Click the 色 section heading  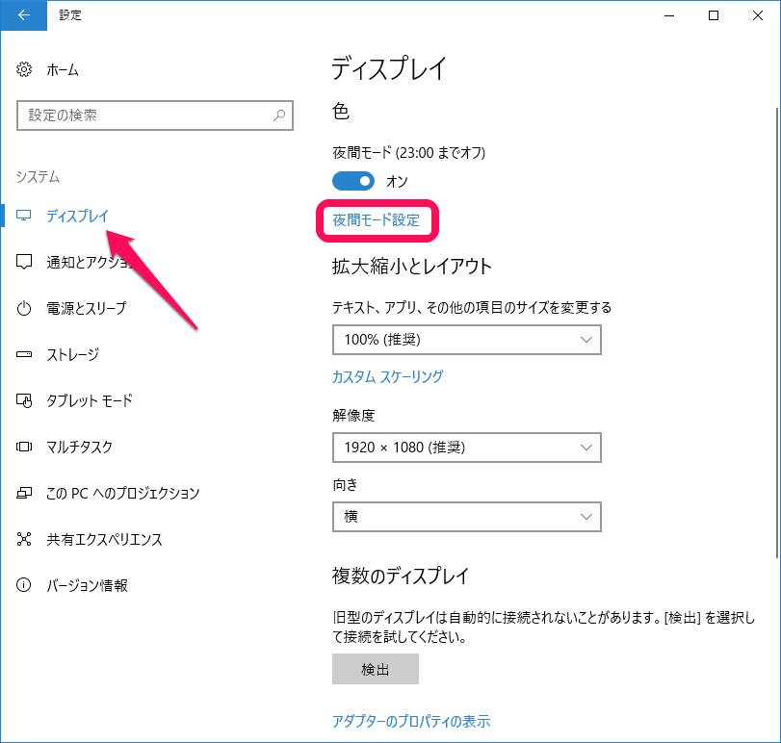(341, 111)
